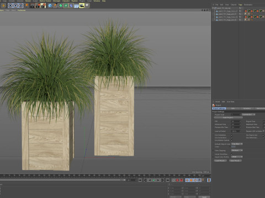The width and height of the screenshot is (265, 198).
Task: Click the orange cross tool at toolbar start
Action: (x=3, y=5)
